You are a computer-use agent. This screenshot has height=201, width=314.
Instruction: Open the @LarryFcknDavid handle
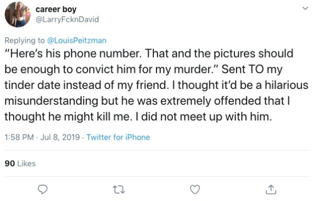(68, 19)
